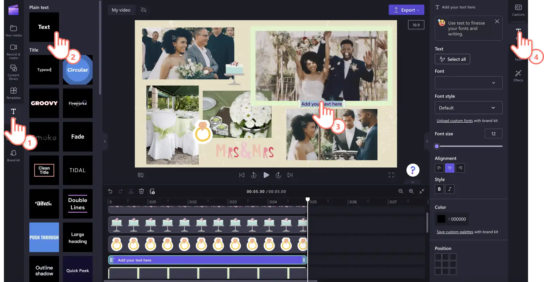
Task: Skip to the start of video
Action: 242,175
